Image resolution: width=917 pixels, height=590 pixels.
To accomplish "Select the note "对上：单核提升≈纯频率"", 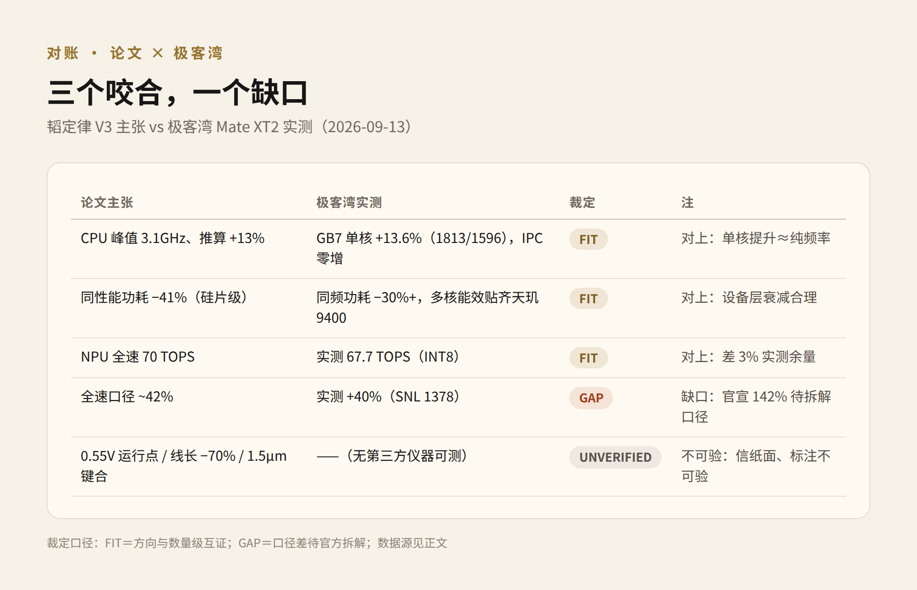I will 756,238.
